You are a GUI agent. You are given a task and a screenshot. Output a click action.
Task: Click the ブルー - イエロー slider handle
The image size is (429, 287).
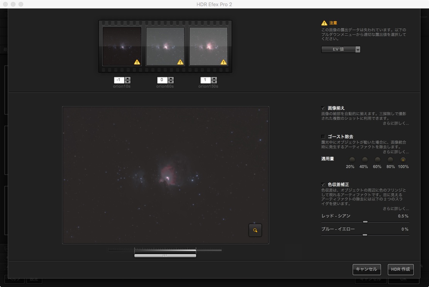[365, 235]
